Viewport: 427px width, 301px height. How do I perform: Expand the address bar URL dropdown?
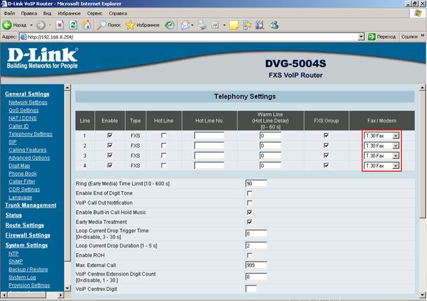pyautogui.click(x=361, y=37)
